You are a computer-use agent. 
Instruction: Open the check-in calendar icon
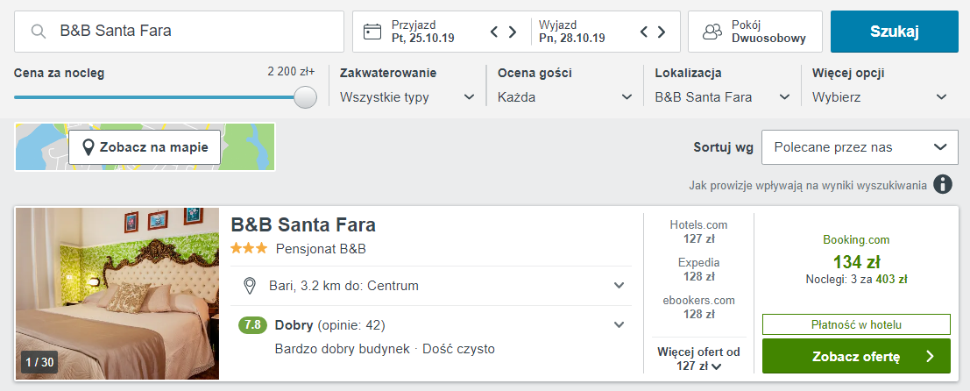[372, 32]
